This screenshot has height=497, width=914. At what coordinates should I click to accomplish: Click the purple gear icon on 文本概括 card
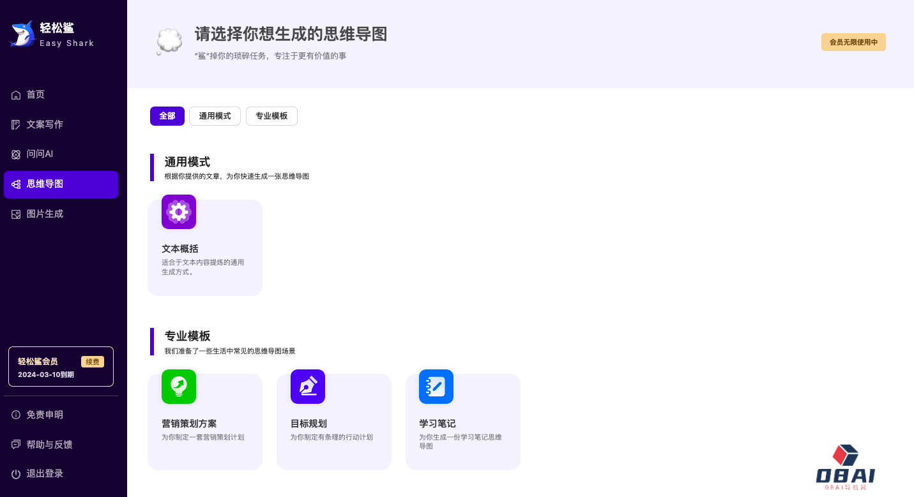[x=179, y=212]
